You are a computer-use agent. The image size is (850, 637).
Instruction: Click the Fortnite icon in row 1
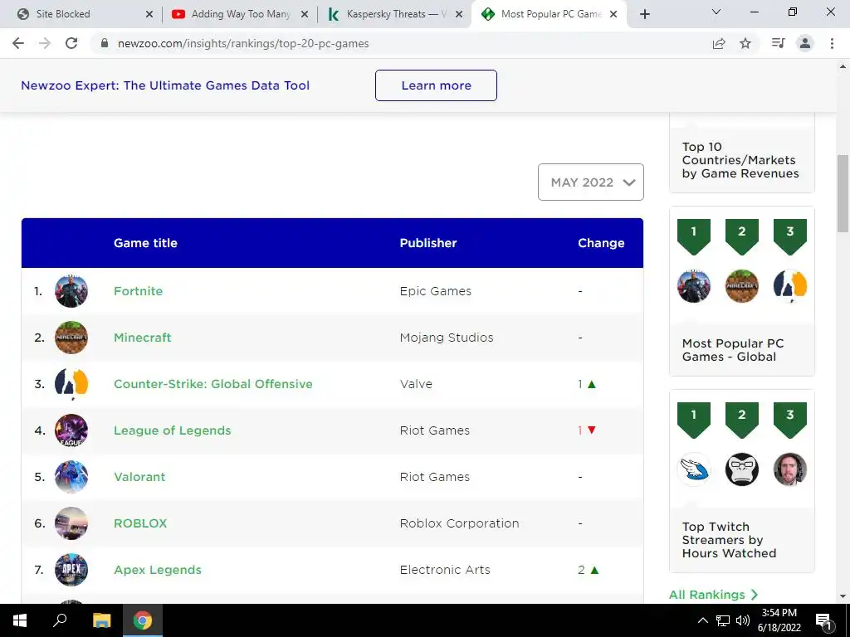pos(71,291)
